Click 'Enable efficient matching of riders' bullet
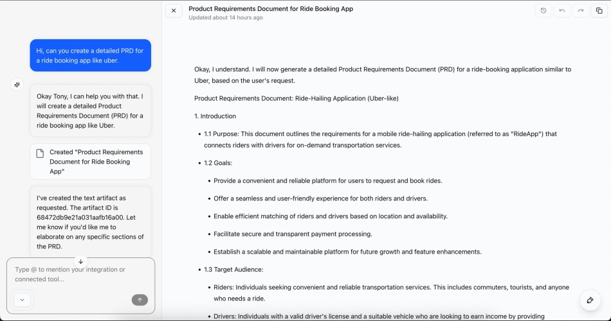The image size is (611, 321). coord(331,216)
